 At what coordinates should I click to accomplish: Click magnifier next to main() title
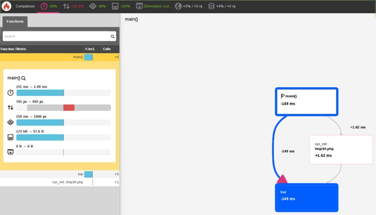[x=23, y=78]
